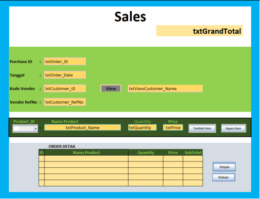
Task: Select the txtProduct_Name field
Action: click(x=82, y=127)
